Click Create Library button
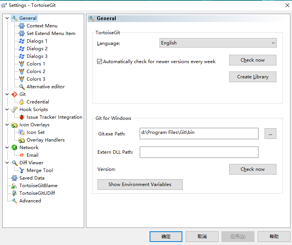 point(252,77)
